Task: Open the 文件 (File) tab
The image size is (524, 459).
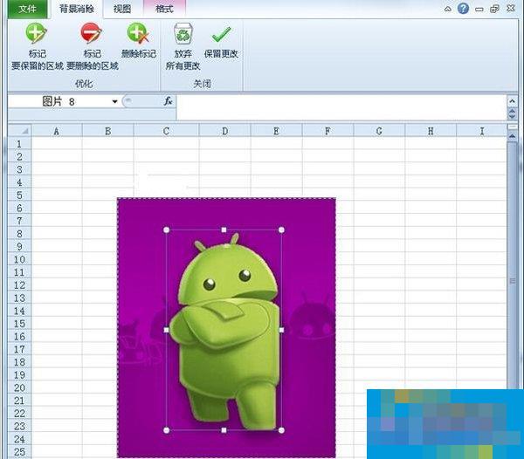Action: point(27,9)
